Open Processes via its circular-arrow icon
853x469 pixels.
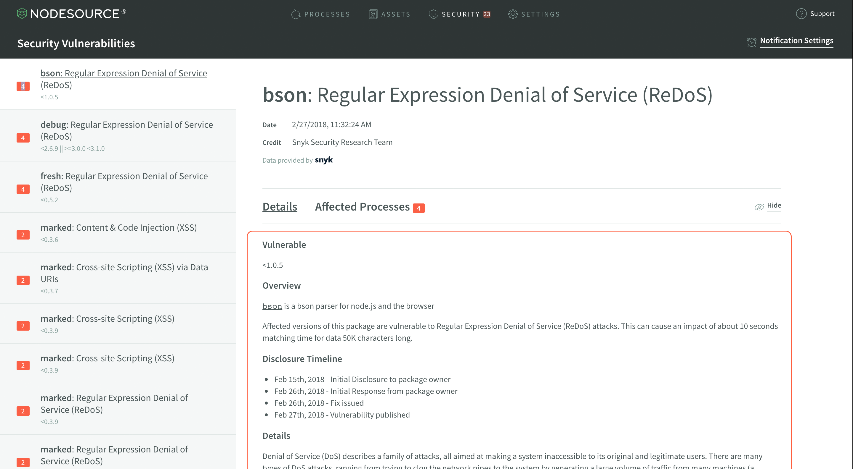(295, 14)
